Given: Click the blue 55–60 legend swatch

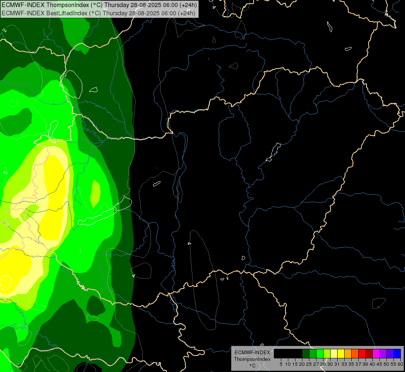Looking at the screenshot, I should click(397, 353).
